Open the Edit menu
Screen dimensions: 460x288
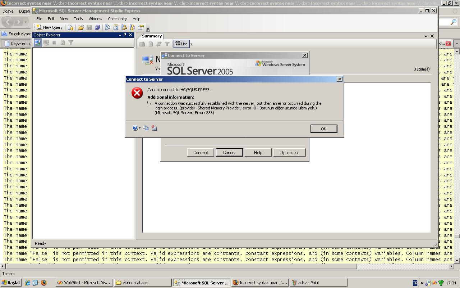coord(51,19)
